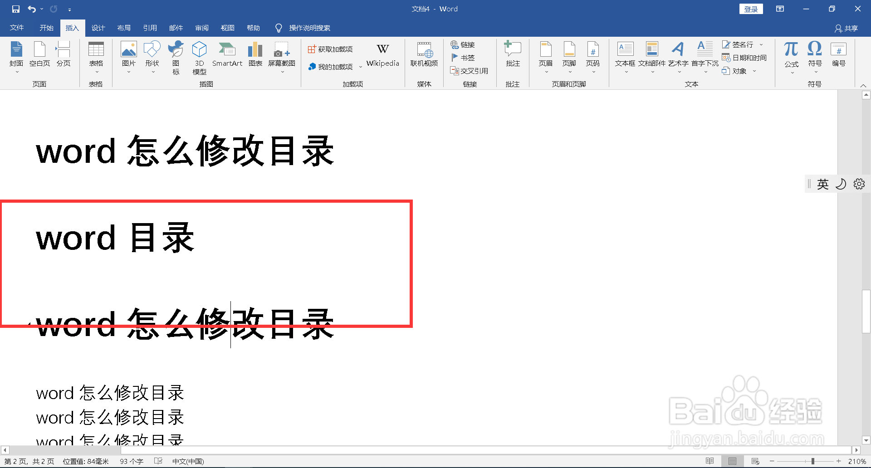This screenshot has height=468, width=871.
Task: Insert a symbol (符号)
Action: tap(815, 57)
